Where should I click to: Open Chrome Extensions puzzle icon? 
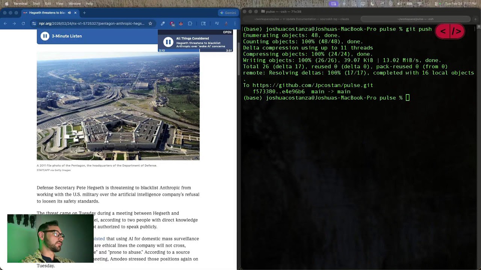pos(190,24)
